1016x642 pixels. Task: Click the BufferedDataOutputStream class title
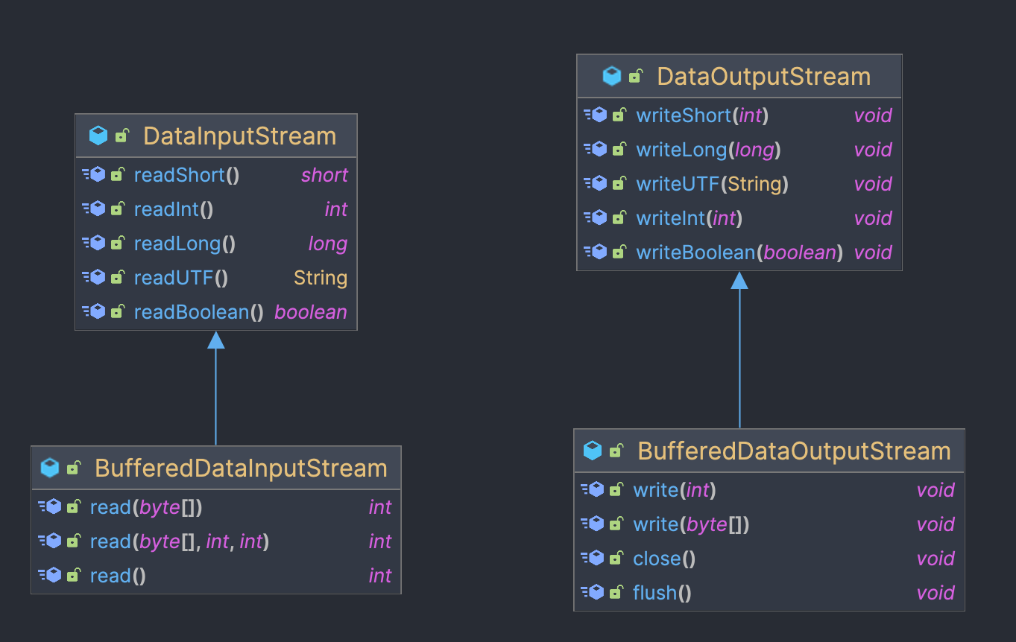pyautogui.click(x=795, y=451)
